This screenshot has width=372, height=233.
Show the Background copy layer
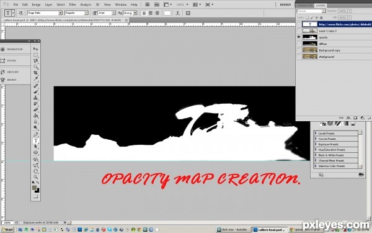pos(299,50)
